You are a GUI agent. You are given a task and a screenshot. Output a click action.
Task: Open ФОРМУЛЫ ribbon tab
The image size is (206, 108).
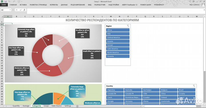(x=54, y=5)
